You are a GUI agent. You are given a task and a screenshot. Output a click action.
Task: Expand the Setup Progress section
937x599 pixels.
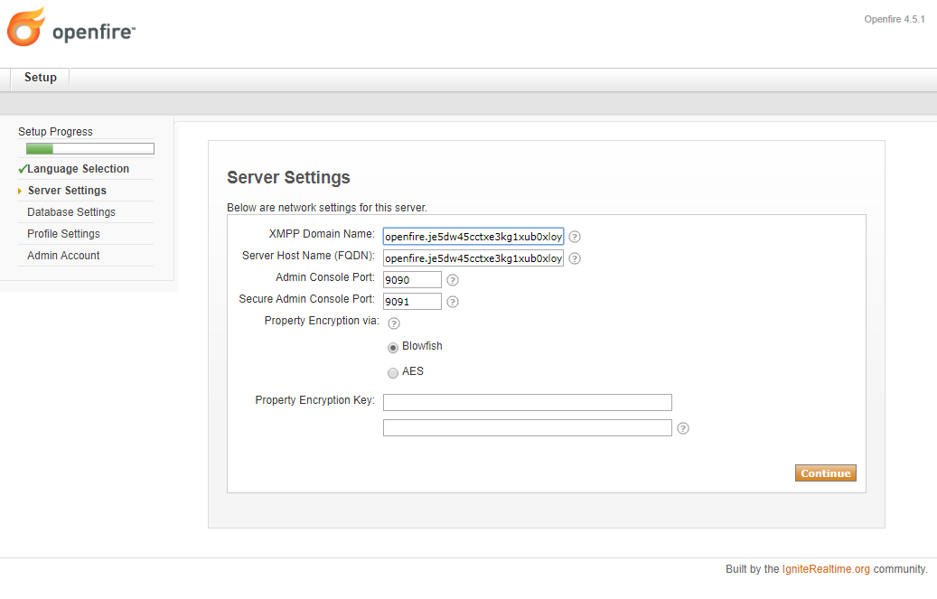(x=55, y=131)
